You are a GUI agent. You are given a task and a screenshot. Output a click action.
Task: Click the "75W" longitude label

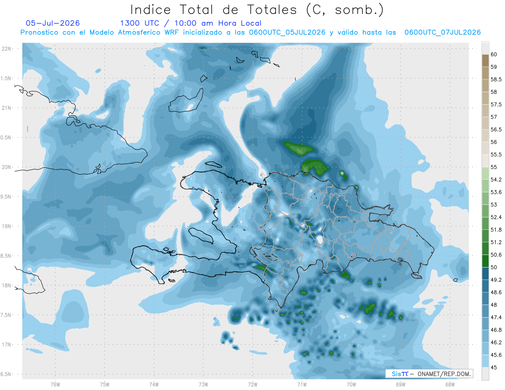pos(105,384)
